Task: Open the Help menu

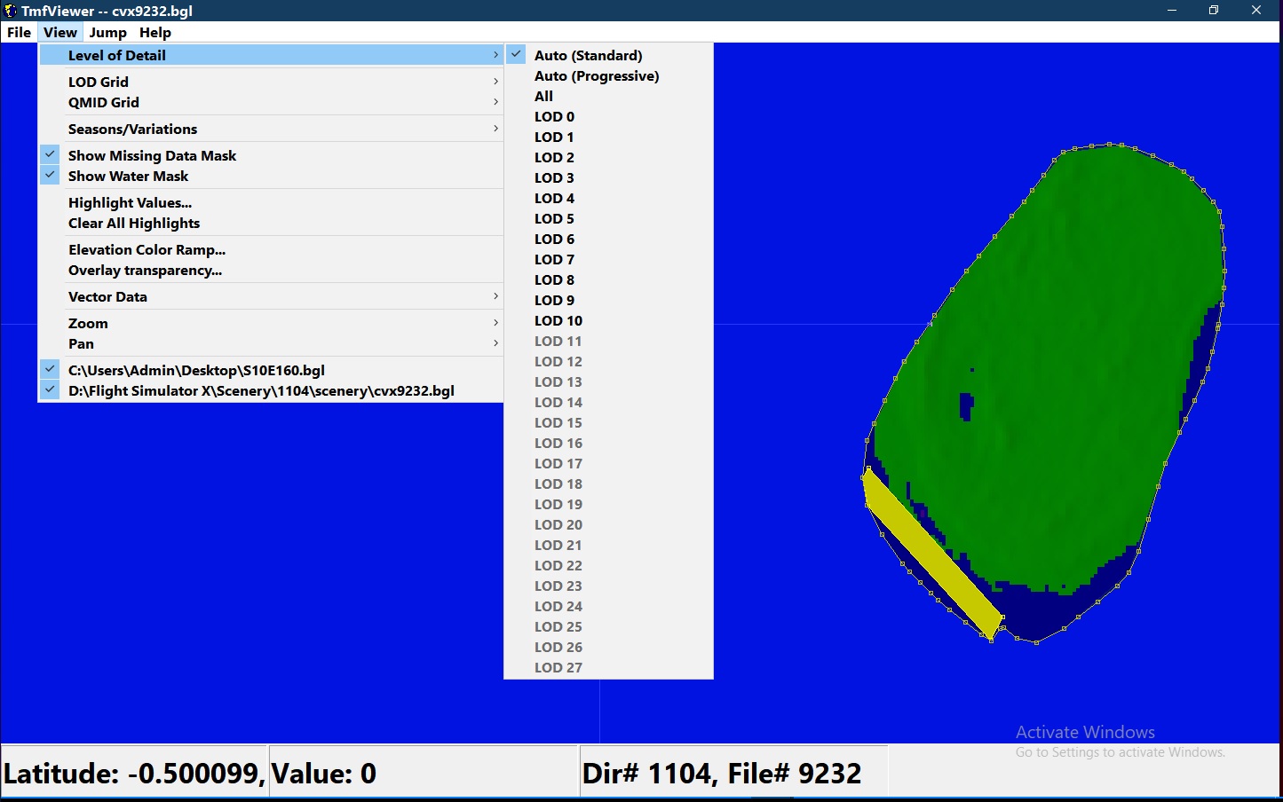Action: [154, 33]
